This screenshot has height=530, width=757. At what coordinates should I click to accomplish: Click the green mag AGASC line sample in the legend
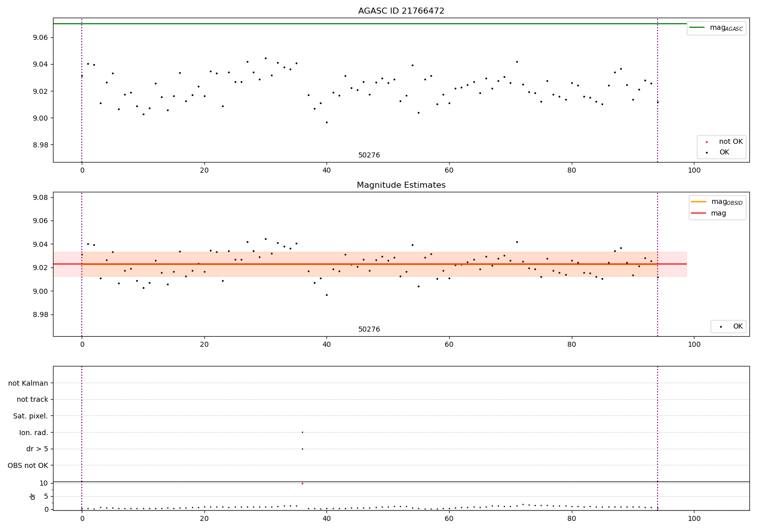click(697, 27)
